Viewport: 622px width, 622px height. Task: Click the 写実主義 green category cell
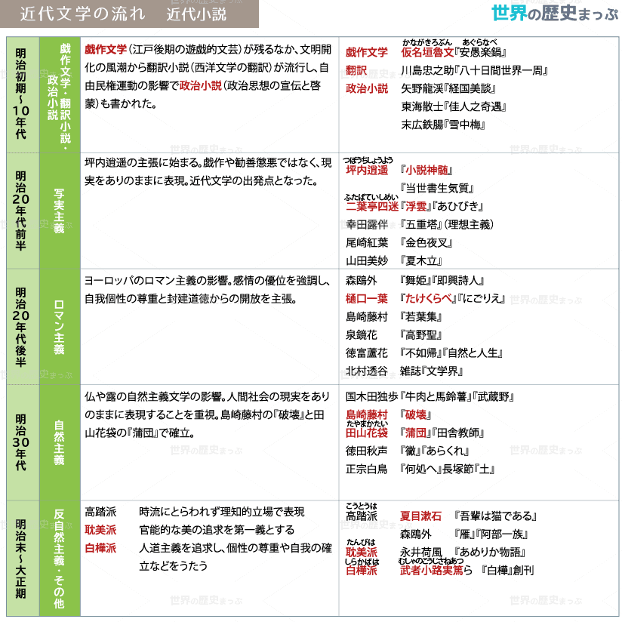60,211
